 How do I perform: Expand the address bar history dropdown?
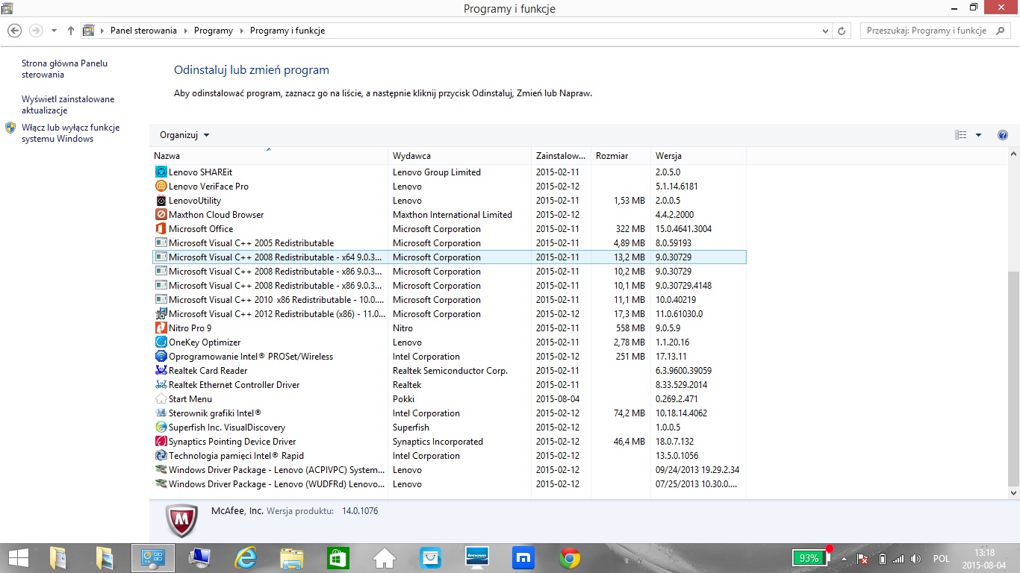coord(825,31)
